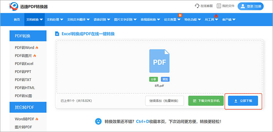Viewport: 273px width, 132px height.
Task: Click the 迅捷PDF转换器 logo icon
Action: (14, 7)
